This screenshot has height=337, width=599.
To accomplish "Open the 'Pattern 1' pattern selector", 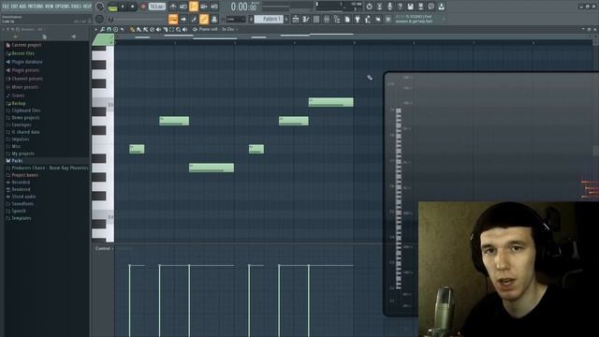I will pos(269,19).
